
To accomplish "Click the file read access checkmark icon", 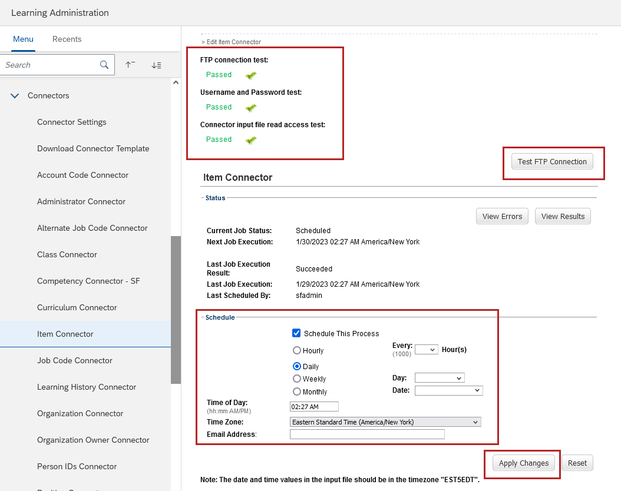I will (251, 140).
